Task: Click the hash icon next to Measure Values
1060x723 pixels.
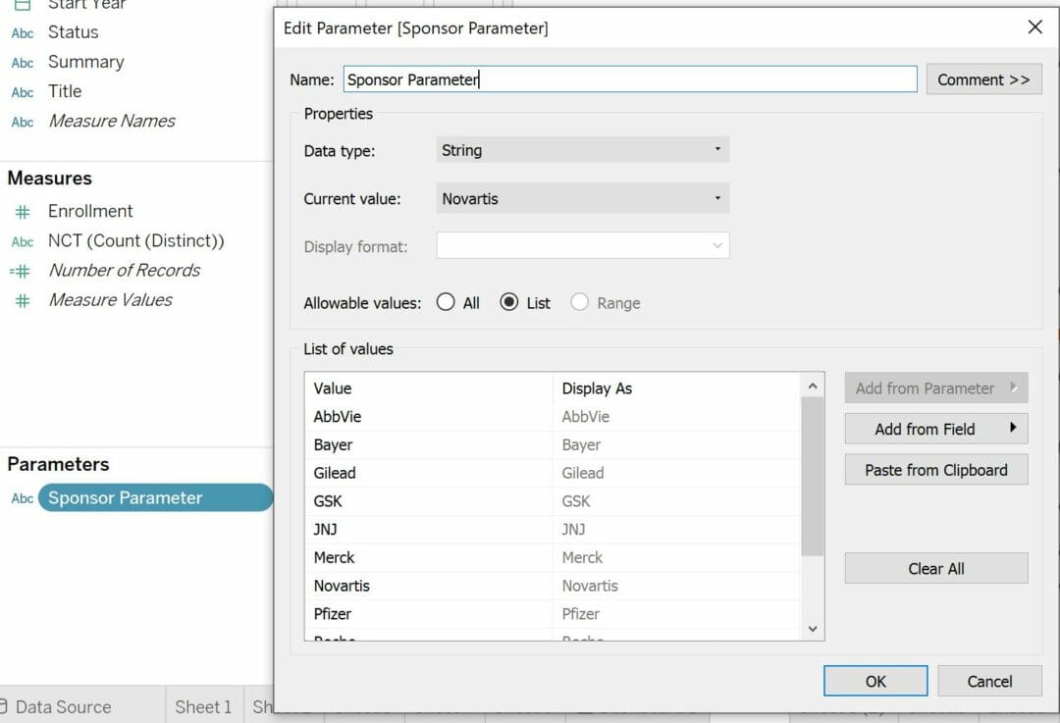Action: pyautogui.click(x=23, y=301)
